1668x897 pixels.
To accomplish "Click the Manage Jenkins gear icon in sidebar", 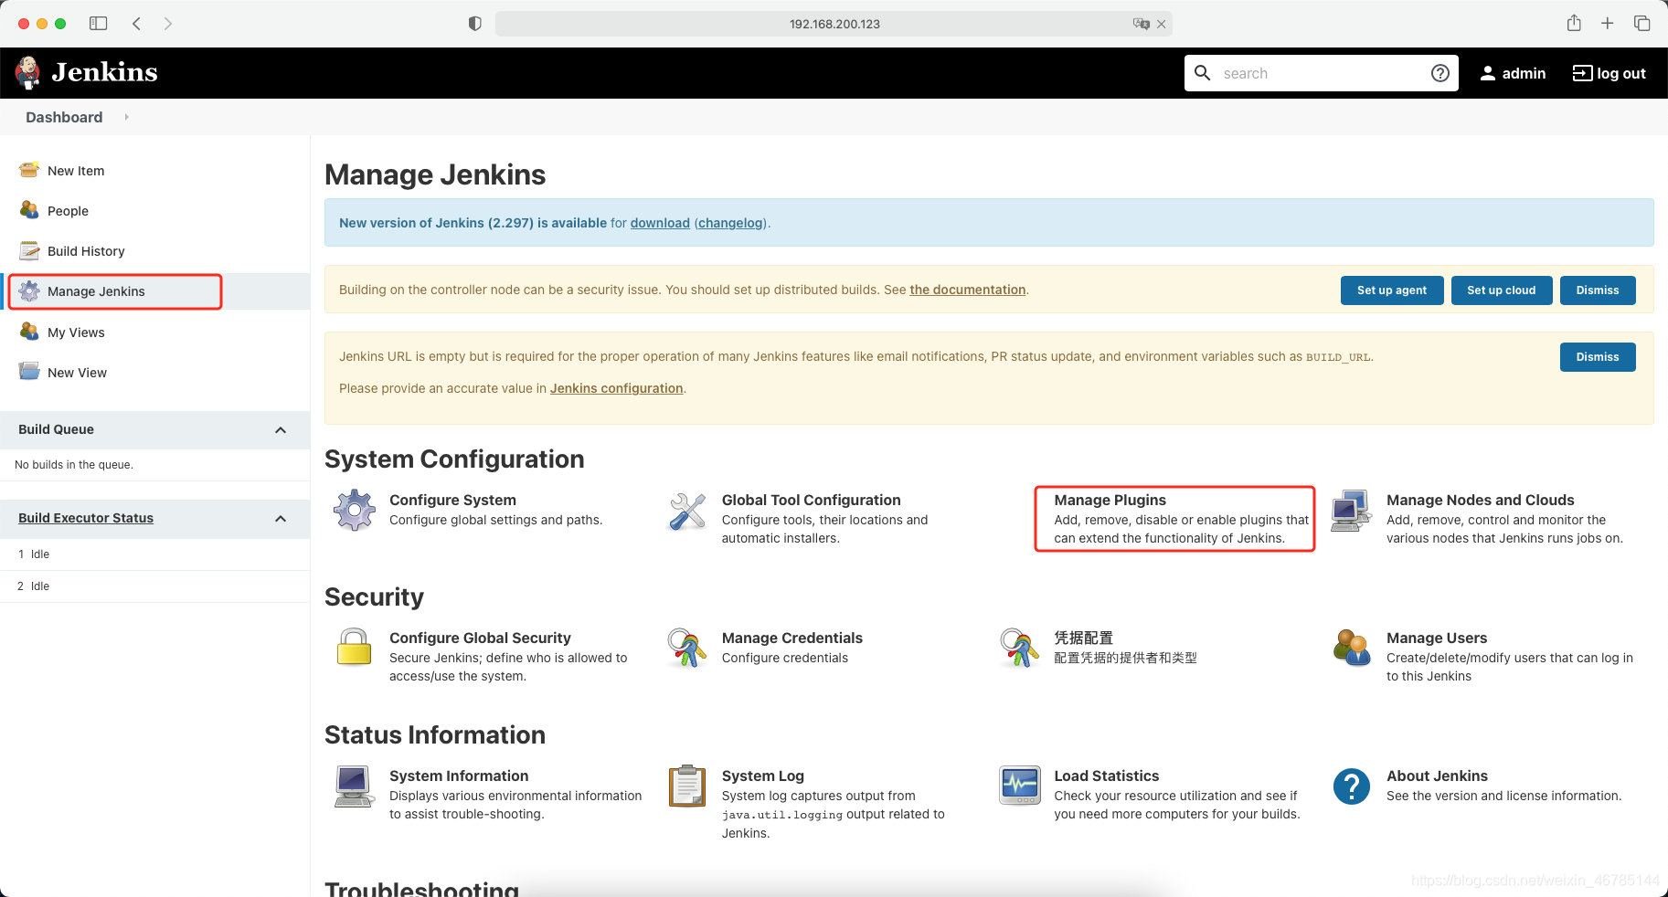I will tap(29, 290).
